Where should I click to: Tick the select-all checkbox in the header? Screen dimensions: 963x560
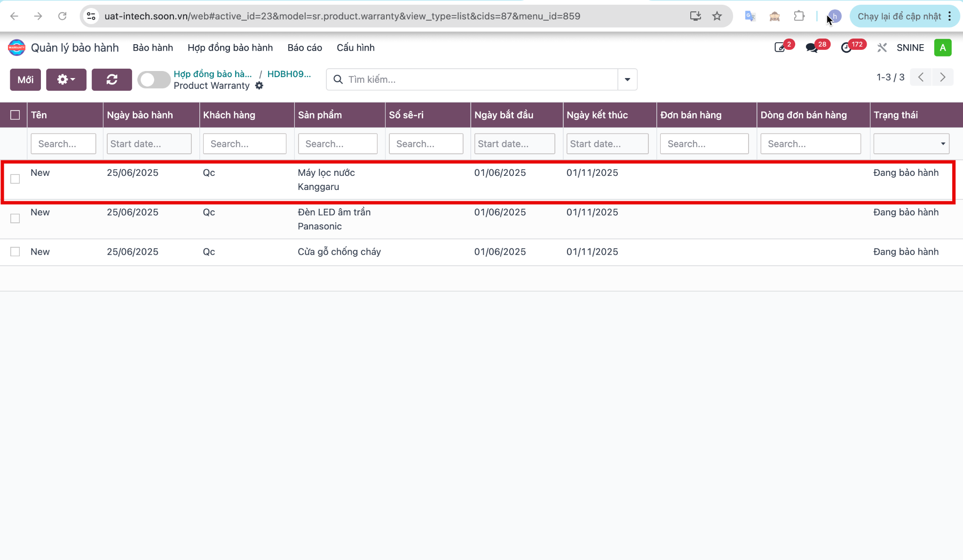coord(15,115)
